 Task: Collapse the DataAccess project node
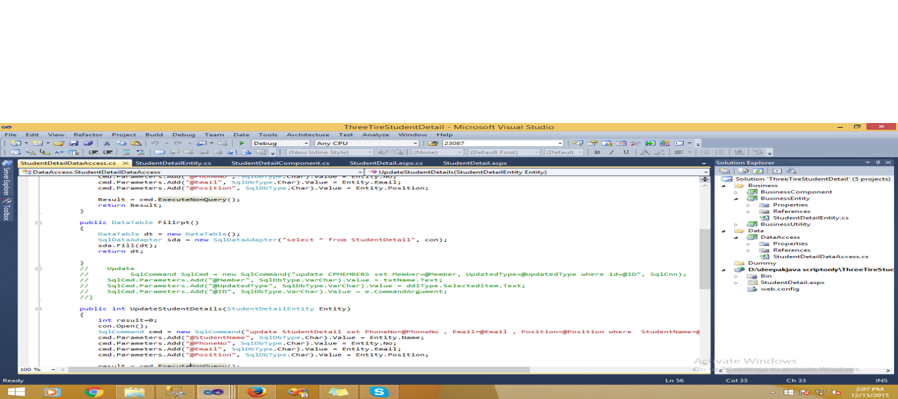pos(736,237)
